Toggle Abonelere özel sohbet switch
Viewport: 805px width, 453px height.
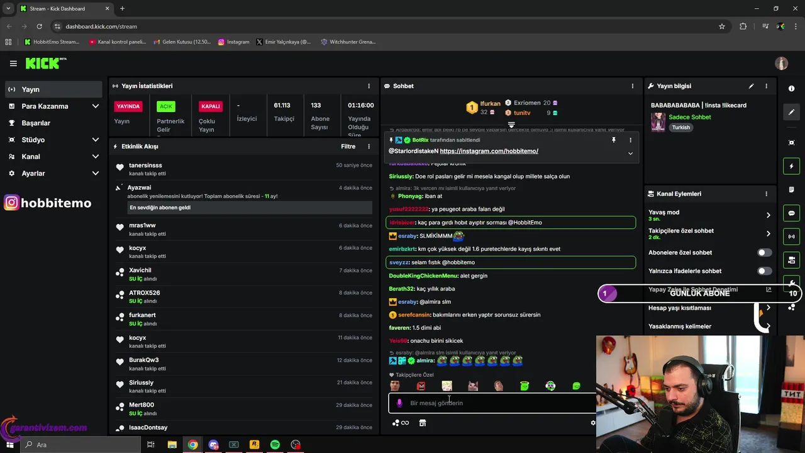point(764,252)
